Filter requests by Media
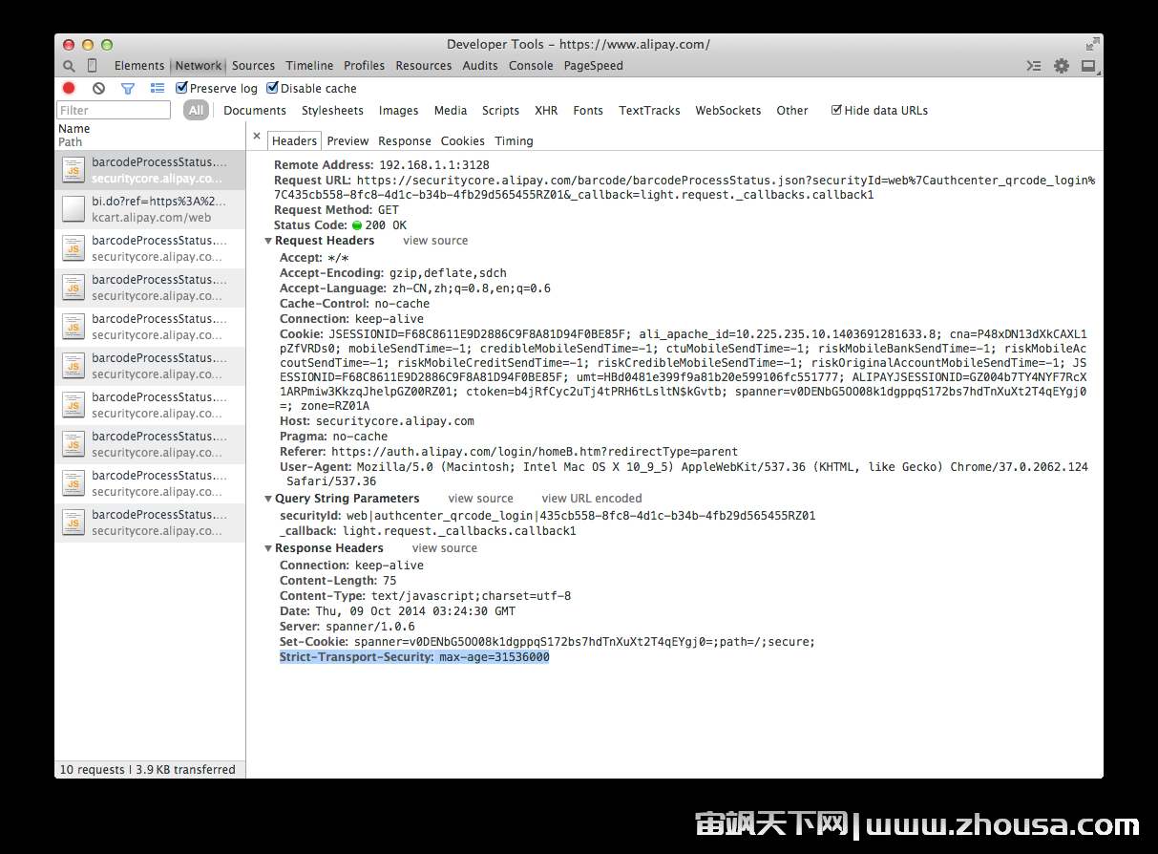Screen dimensions: 1158x854 pos(451,110)
